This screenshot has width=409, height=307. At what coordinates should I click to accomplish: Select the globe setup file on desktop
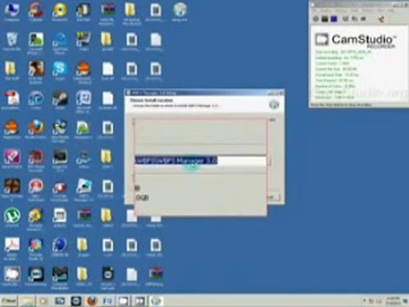180,12
